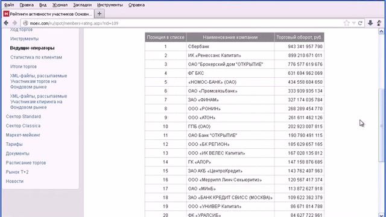The image size is (386, 217).
Task: Bookmark this page with the star icon
Action: coord(346,23)
